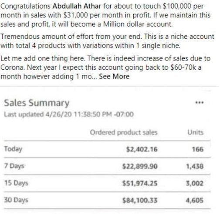Click the Today row label
223x214 pixels.
(13, 149)
